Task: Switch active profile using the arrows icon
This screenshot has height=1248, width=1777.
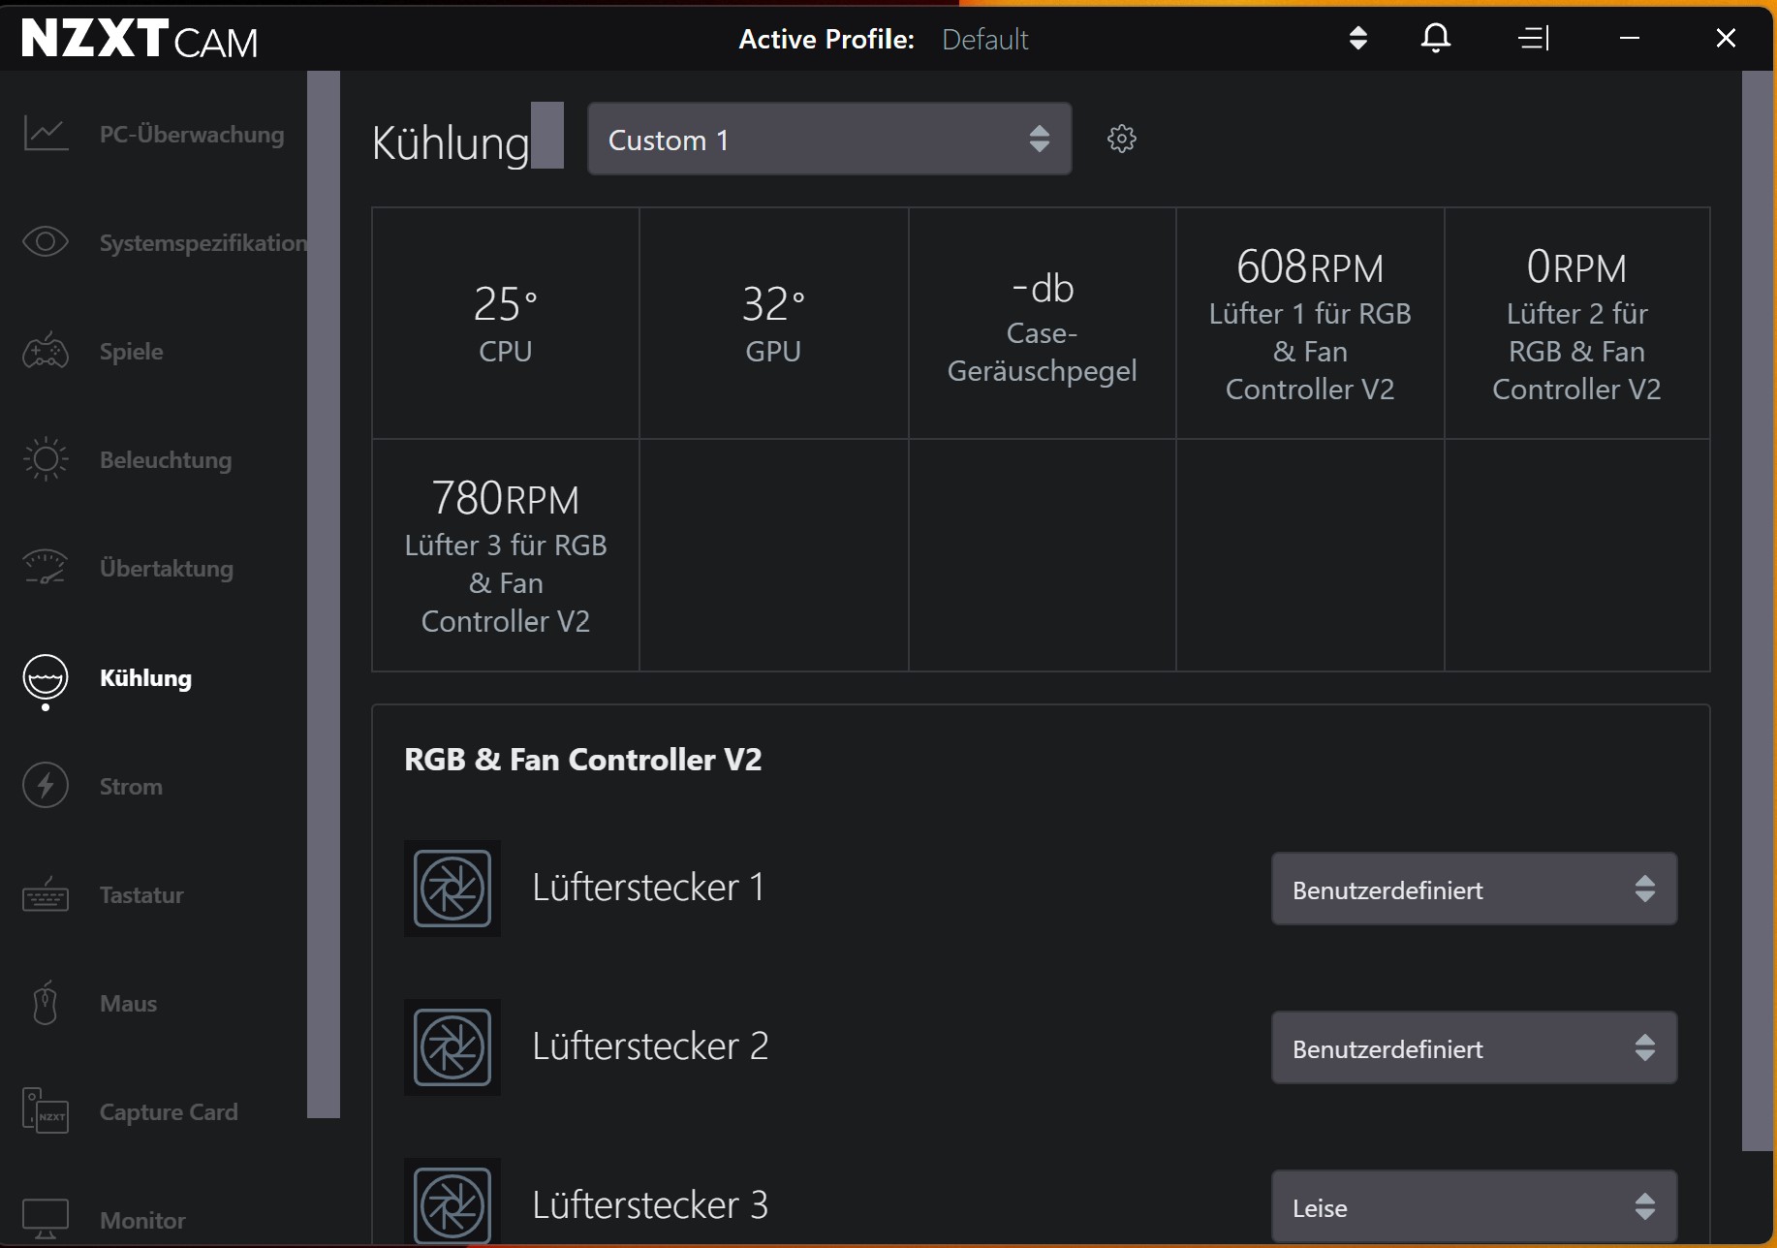Action: (1358, 38)
